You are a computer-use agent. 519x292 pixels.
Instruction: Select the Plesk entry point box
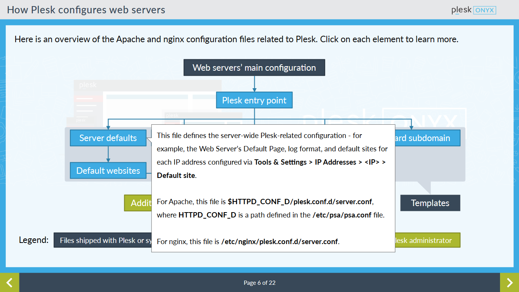pyautogui.click(x=254, y=100)
